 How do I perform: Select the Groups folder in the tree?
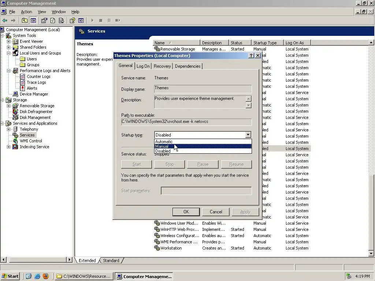33,65
